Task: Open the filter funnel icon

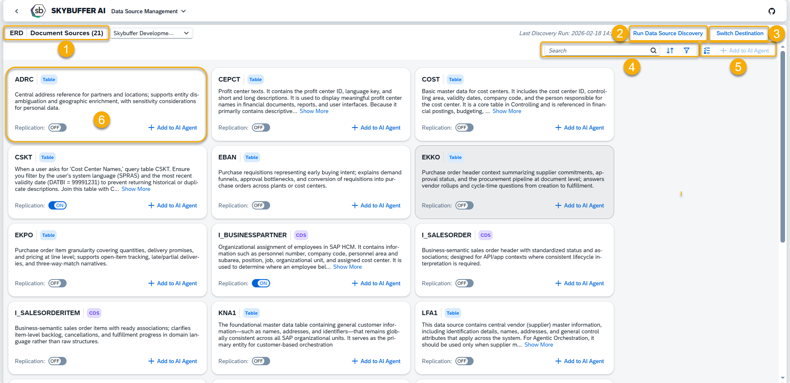Action: click(687, 51)
